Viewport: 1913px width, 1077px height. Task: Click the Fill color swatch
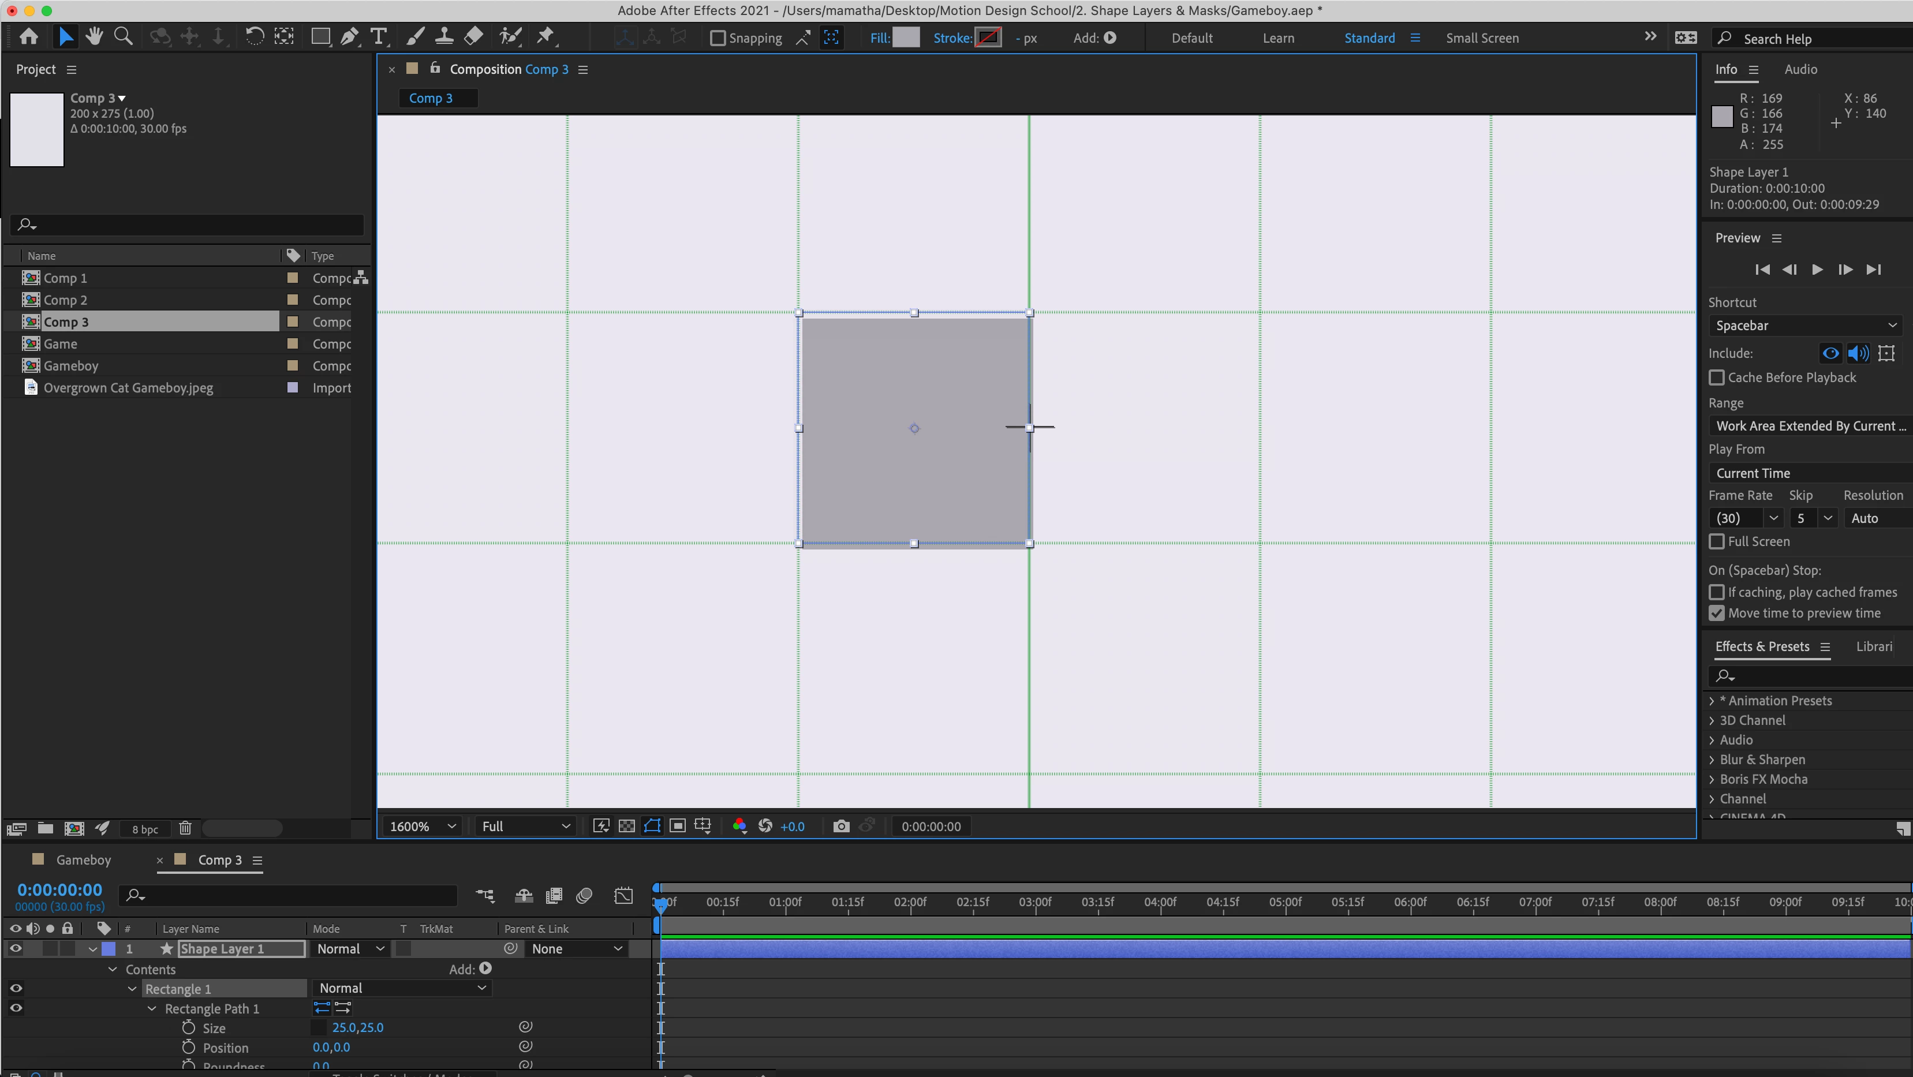tap(906, 37)
